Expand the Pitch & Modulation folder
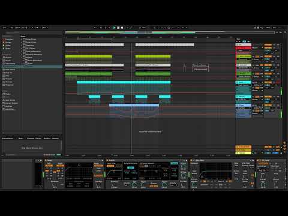The image size is (288, 216). click(22, 52)
